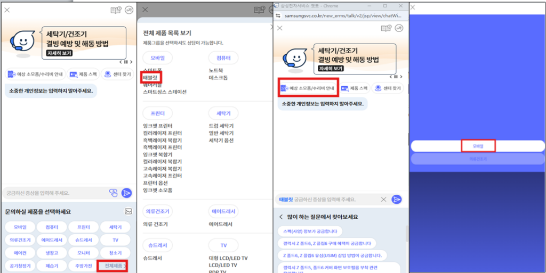Image resolution: width=546 pixels, height=273 pixels.
Task: Select the 주방가전 product chip
Action: 84,266
